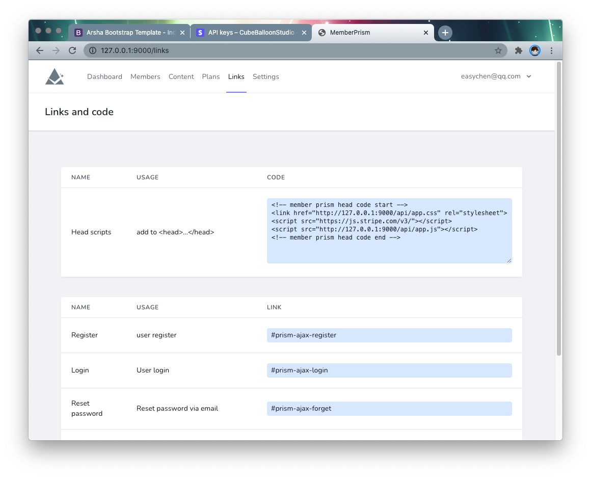The height and width of the screenshot is (478, 591).
Task: Click the browser back arrow
Action: pos(40,50)
